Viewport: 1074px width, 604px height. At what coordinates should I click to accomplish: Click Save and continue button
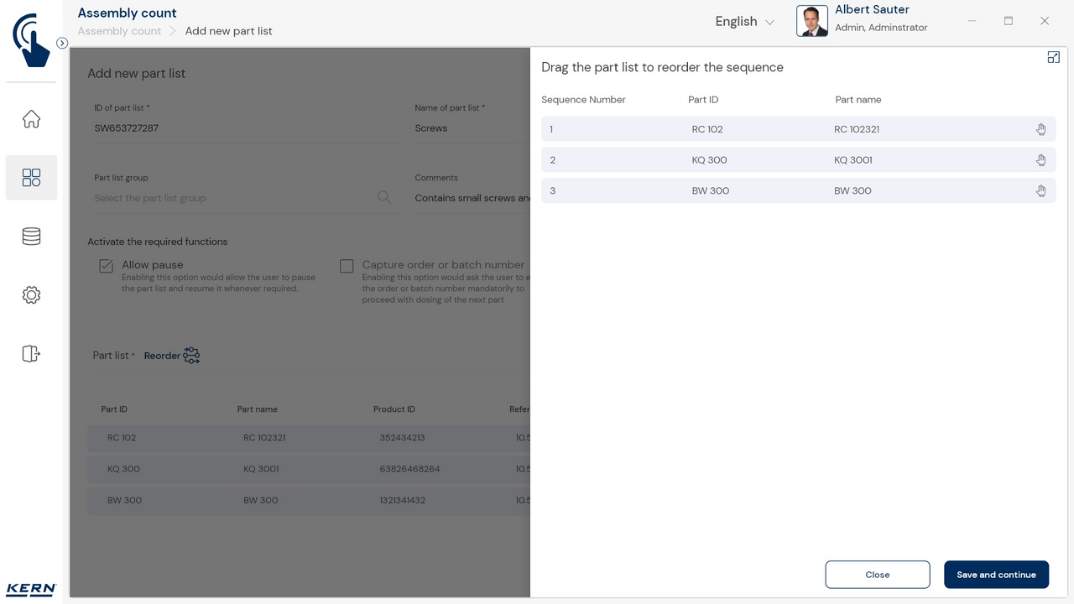[996, 575]
